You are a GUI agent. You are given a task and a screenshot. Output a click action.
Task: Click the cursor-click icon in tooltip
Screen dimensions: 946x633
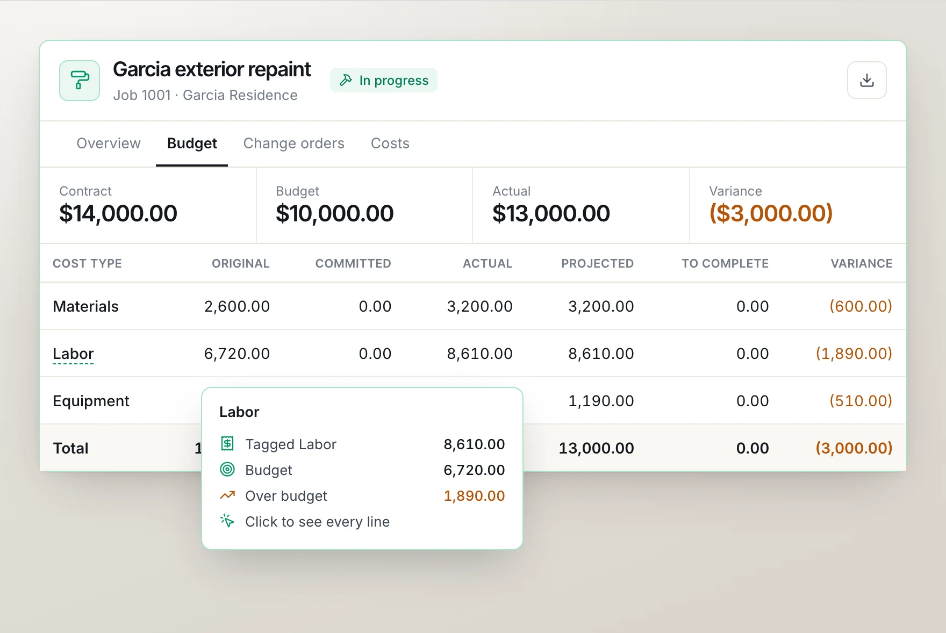coord(227,521)
